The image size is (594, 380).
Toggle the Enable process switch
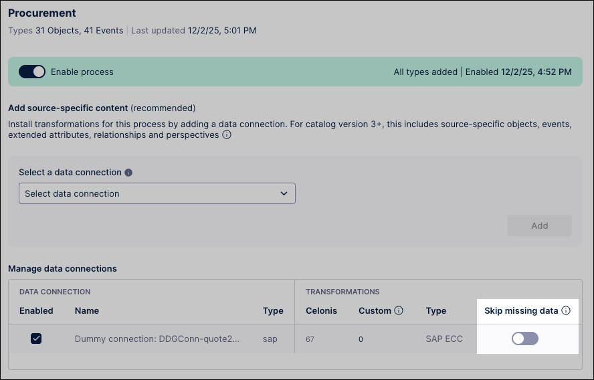(x=32, y=72)
